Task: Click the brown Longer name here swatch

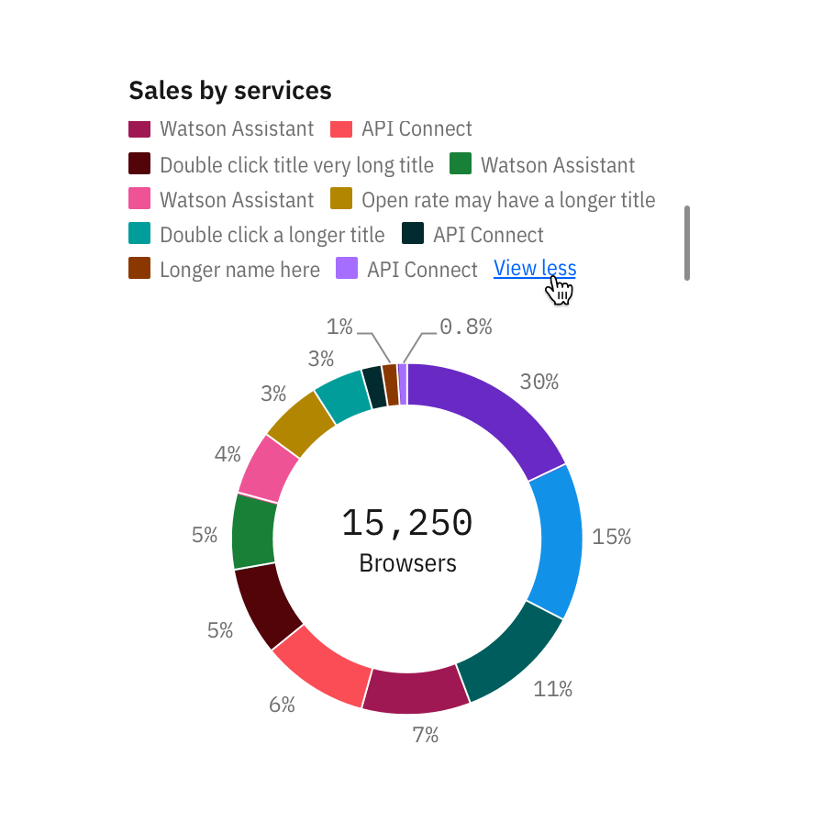Action: 139,269
